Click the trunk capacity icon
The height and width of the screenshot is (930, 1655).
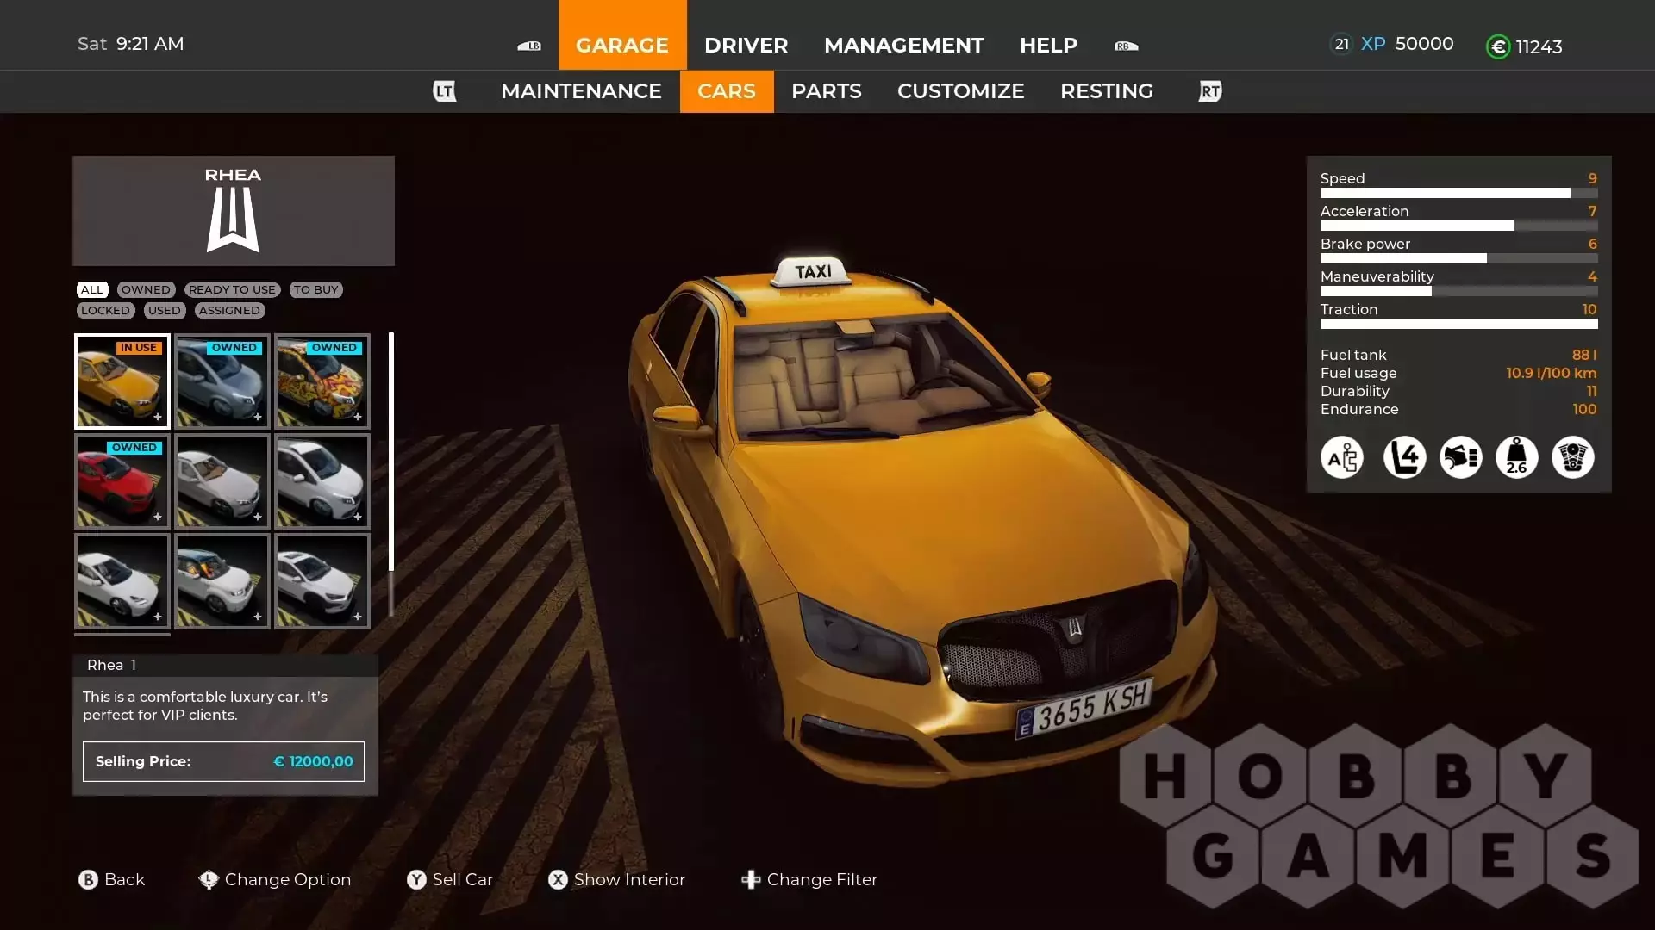click(1460, 457)
